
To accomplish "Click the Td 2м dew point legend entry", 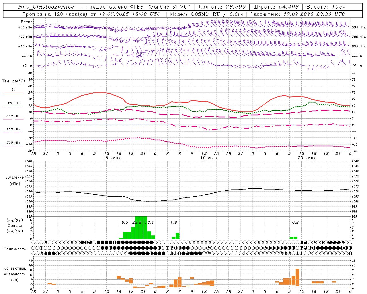I will (x=13, y=103).
